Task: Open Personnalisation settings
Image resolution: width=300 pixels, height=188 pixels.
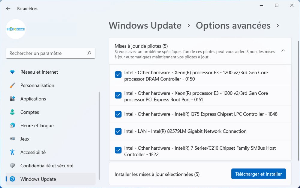Action: pyautogui.click(x=50, y=85)
